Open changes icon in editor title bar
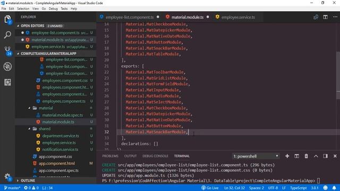This screenshot has height=191, width=340. (x=316, y=17)
